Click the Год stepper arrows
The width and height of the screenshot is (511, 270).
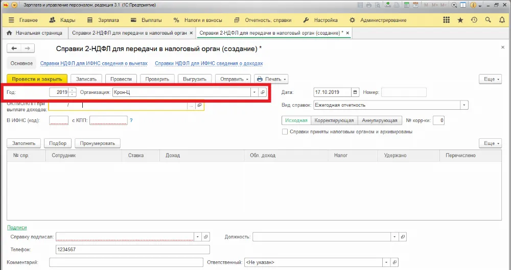(x=73, y=92)
